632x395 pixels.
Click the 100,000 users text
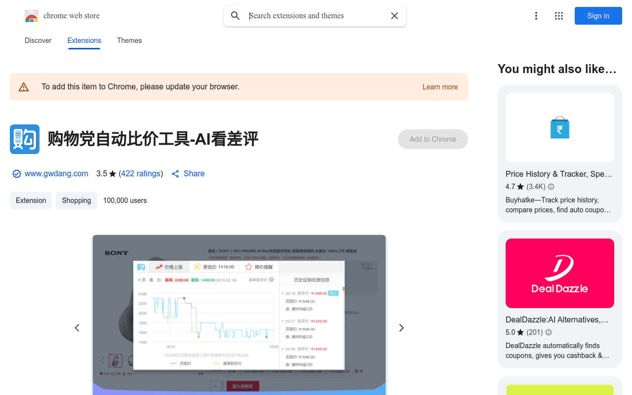(125, 200)
